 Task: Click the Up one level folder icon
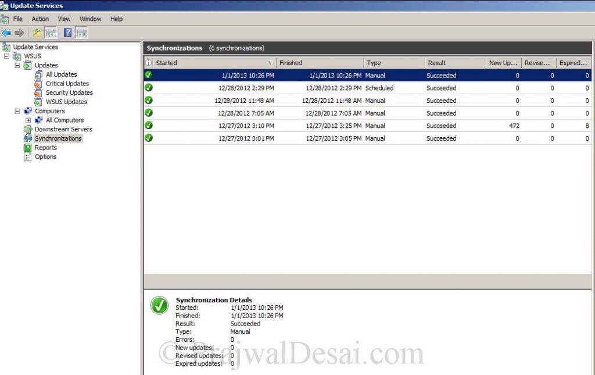click(37, 33)
